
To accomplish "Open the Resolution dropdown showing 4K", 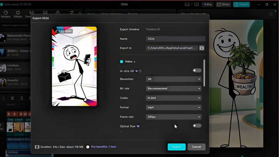I will click(x=174, y=79).
